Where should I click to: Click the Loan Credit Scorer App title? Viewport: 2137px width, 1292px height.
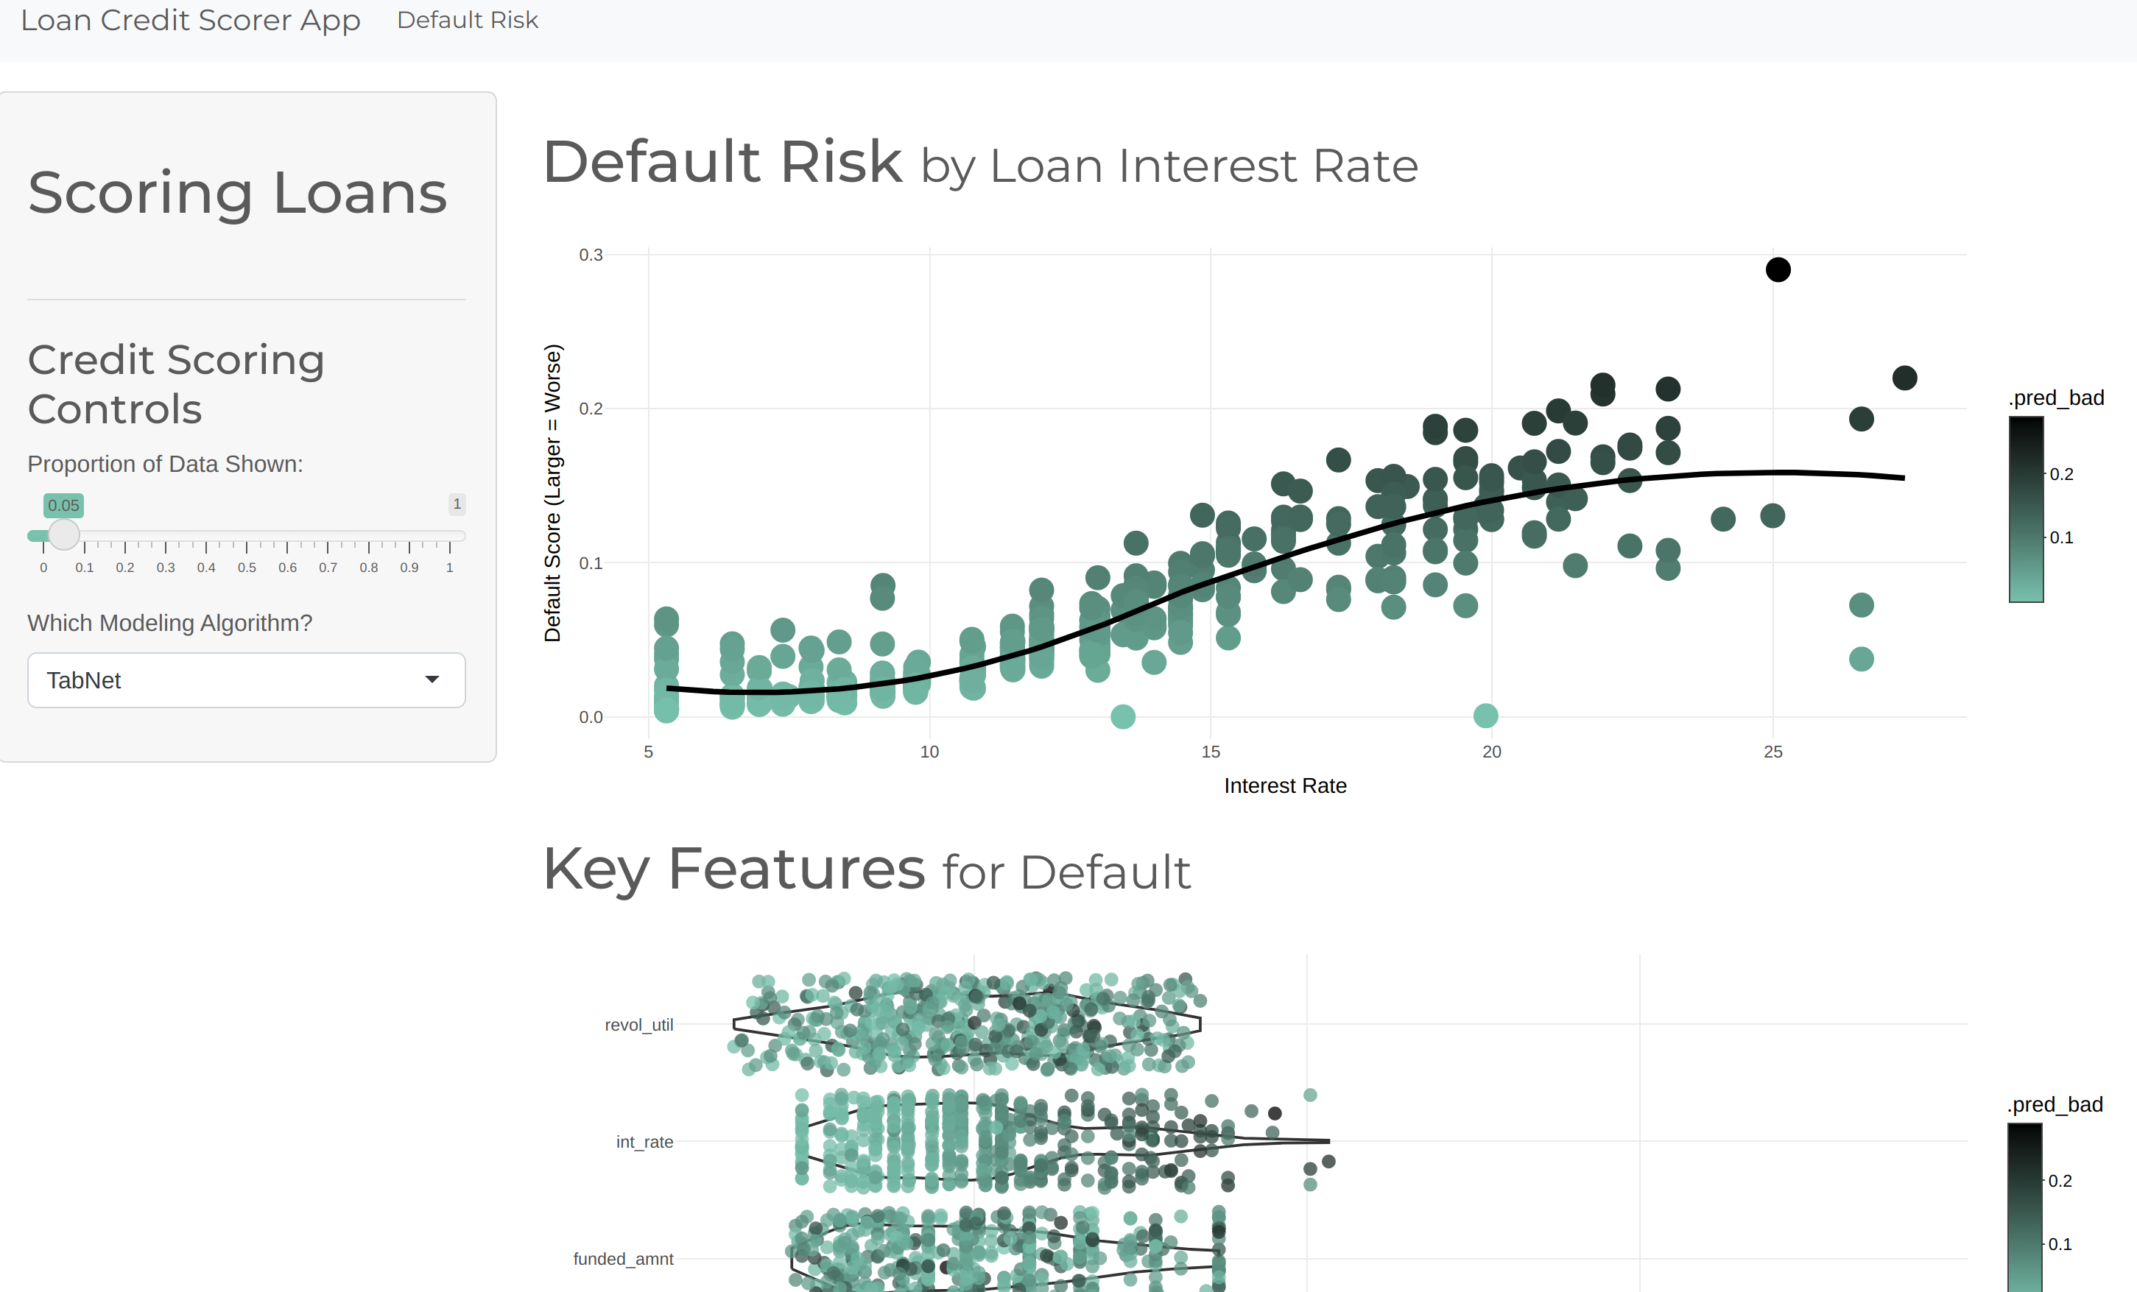click(191, 19)
